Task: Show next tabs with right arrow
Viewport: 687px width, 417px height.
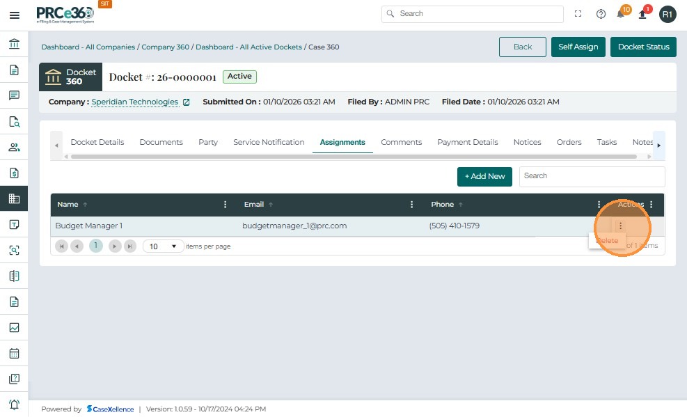Action: pos(658,145)
